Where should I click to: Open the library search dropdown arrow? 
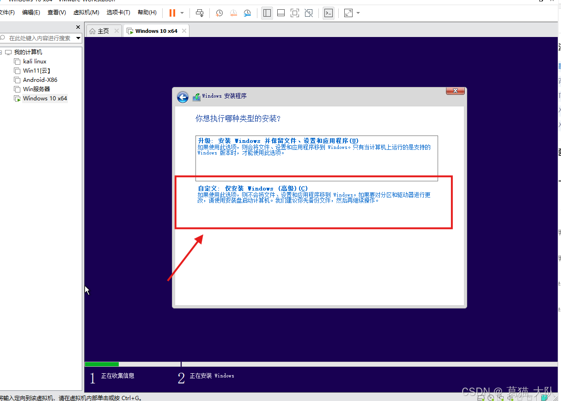pos(78,38)
